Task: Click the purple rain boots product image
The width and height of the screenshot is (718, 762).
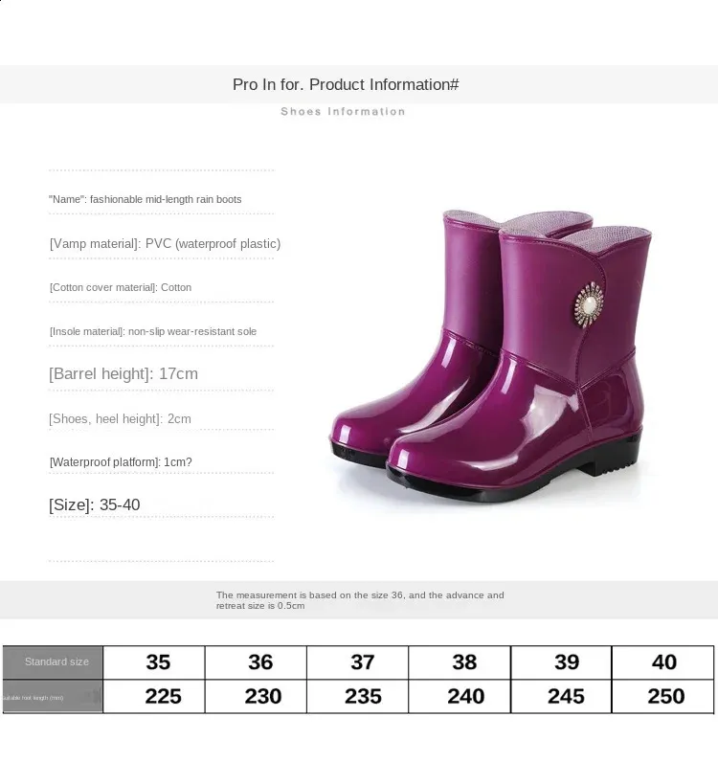Action: [x=491, y=356]
